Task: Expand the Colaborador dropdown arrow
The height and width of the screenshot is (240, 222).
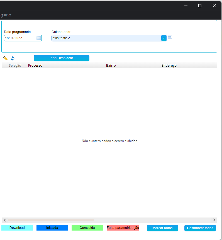Action: (164, 38)
